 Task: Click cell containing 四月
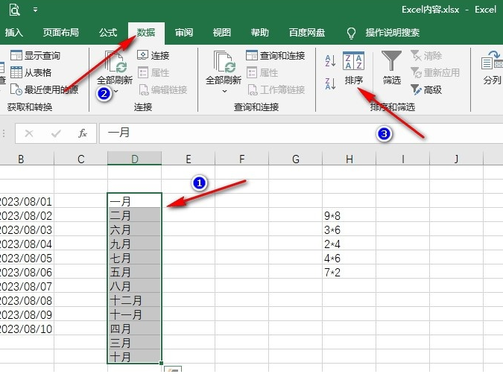[x=134, y=328]
